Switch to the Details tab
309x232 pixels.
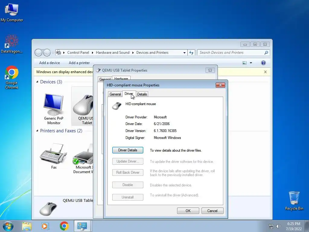tap(142, 94)
